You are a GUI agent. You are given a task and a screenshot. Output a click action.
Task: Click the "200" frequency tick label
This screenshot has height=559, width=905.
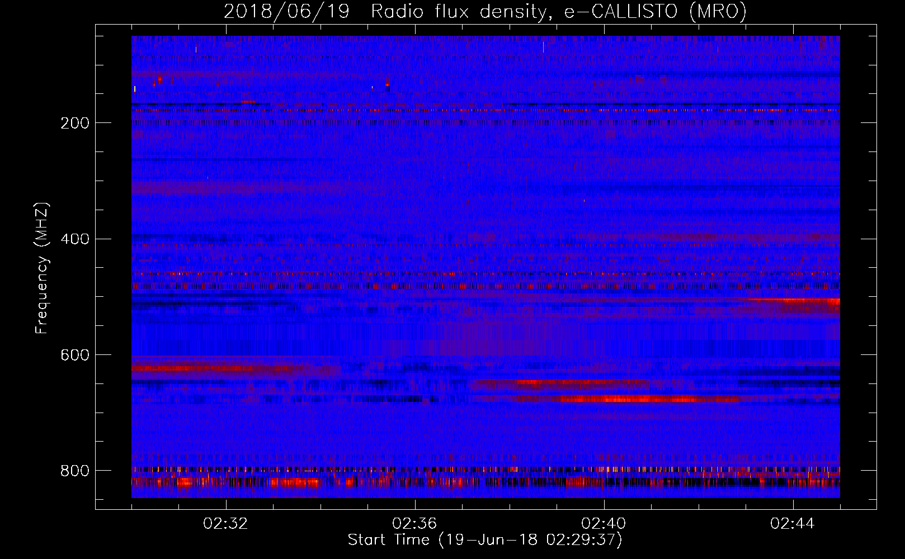(74, 123)
